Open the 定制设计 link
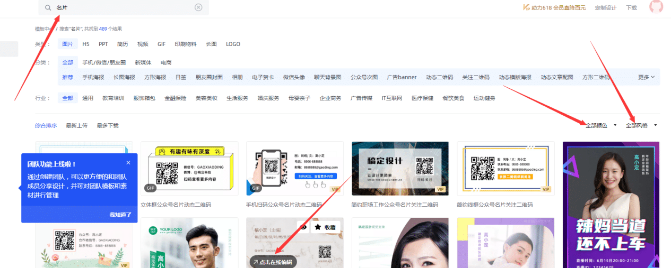The height and width of the screenshot is (268, 671). [x=606, y=8]
